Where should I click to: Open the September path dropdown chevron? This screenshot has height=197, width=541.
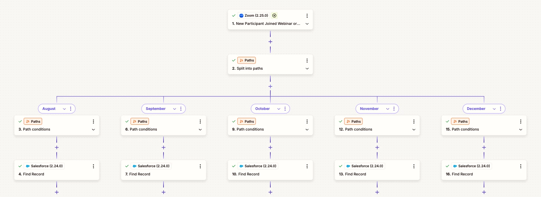click(x=174, y=109)
